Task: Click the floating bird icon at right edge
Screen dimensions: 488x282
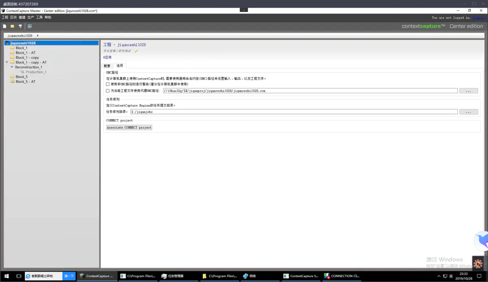Action: (481, 241)
